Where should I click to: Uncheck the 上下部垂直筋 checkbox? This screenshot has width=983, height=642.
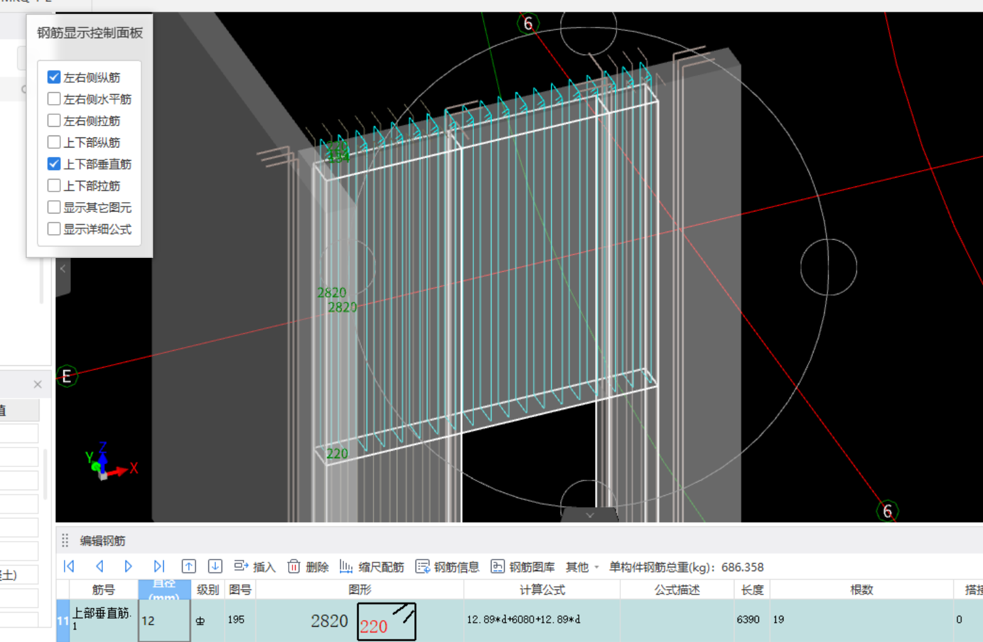coord(54,164)
